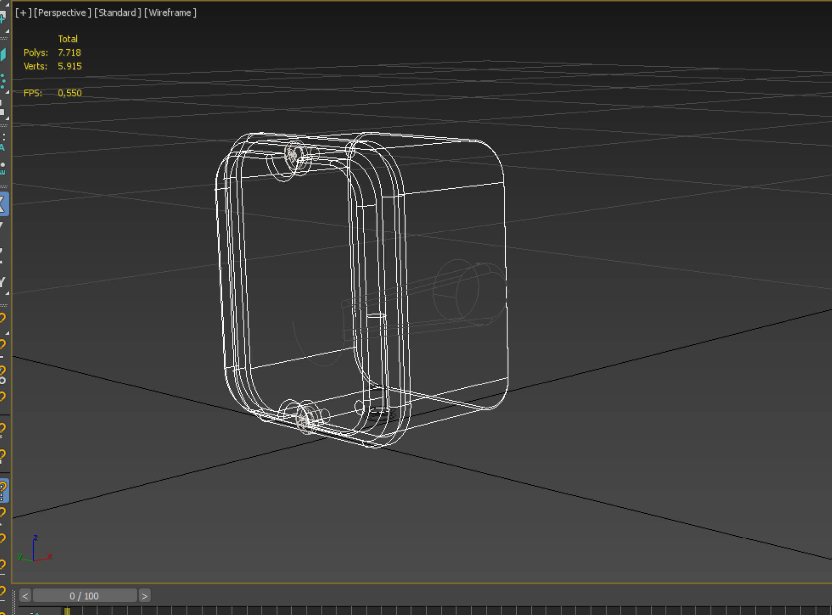
Task: Click the magnet snap icon with small square
Action: (3, 456)
